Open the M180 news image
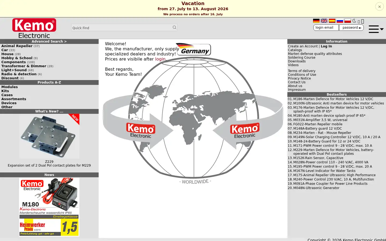The image size is (386, 241). pyautogui.click(x=49, y=207)
